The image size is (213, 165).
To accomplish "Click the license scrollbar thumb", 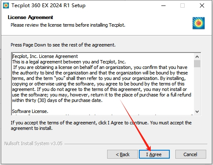I will [197, 63].
